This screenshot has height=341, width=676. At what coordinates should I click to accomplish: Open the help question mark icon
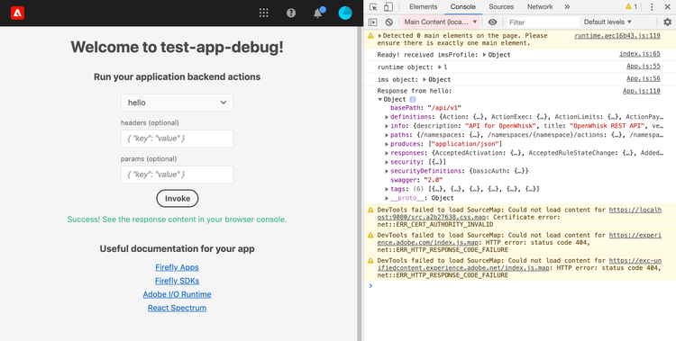point(291,13)
